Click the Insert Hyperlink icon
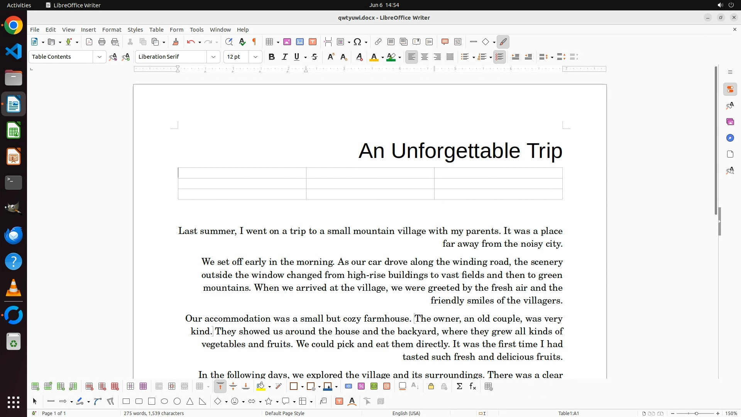 click(378, 42)
